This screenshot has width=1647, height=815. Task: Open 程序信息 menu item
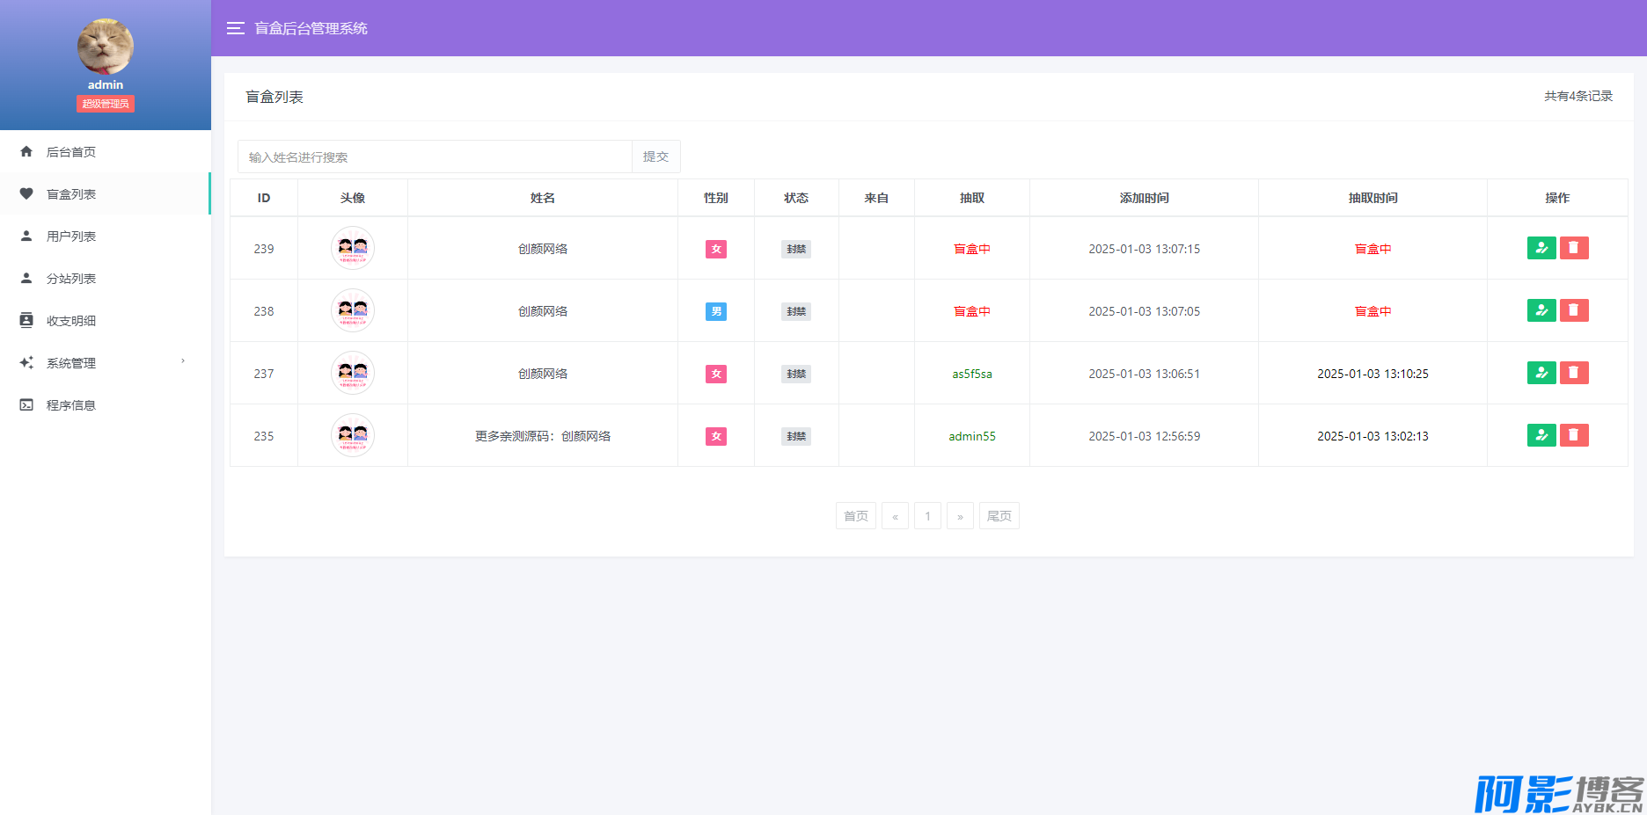click(106, 404)
